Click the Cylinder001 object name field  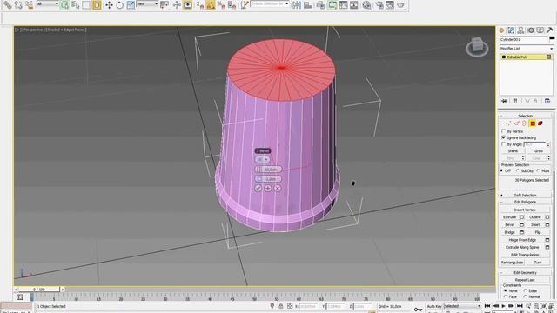click(x=524, y=39)
